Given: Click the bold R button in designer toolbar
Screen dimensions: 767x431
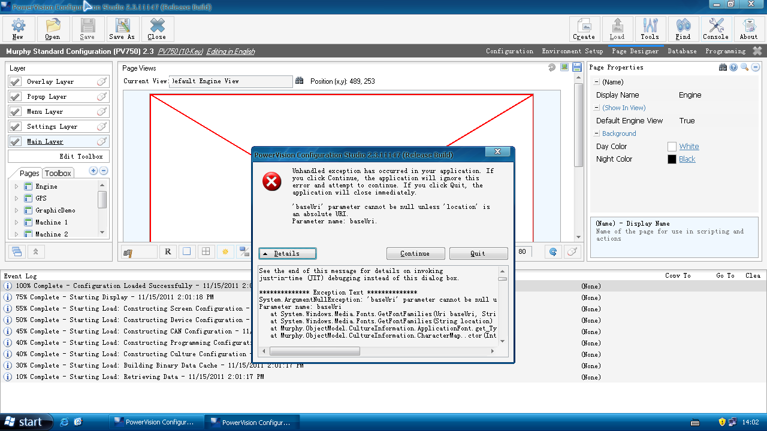Looking at the screenshot, I should [x=168, y=251].
